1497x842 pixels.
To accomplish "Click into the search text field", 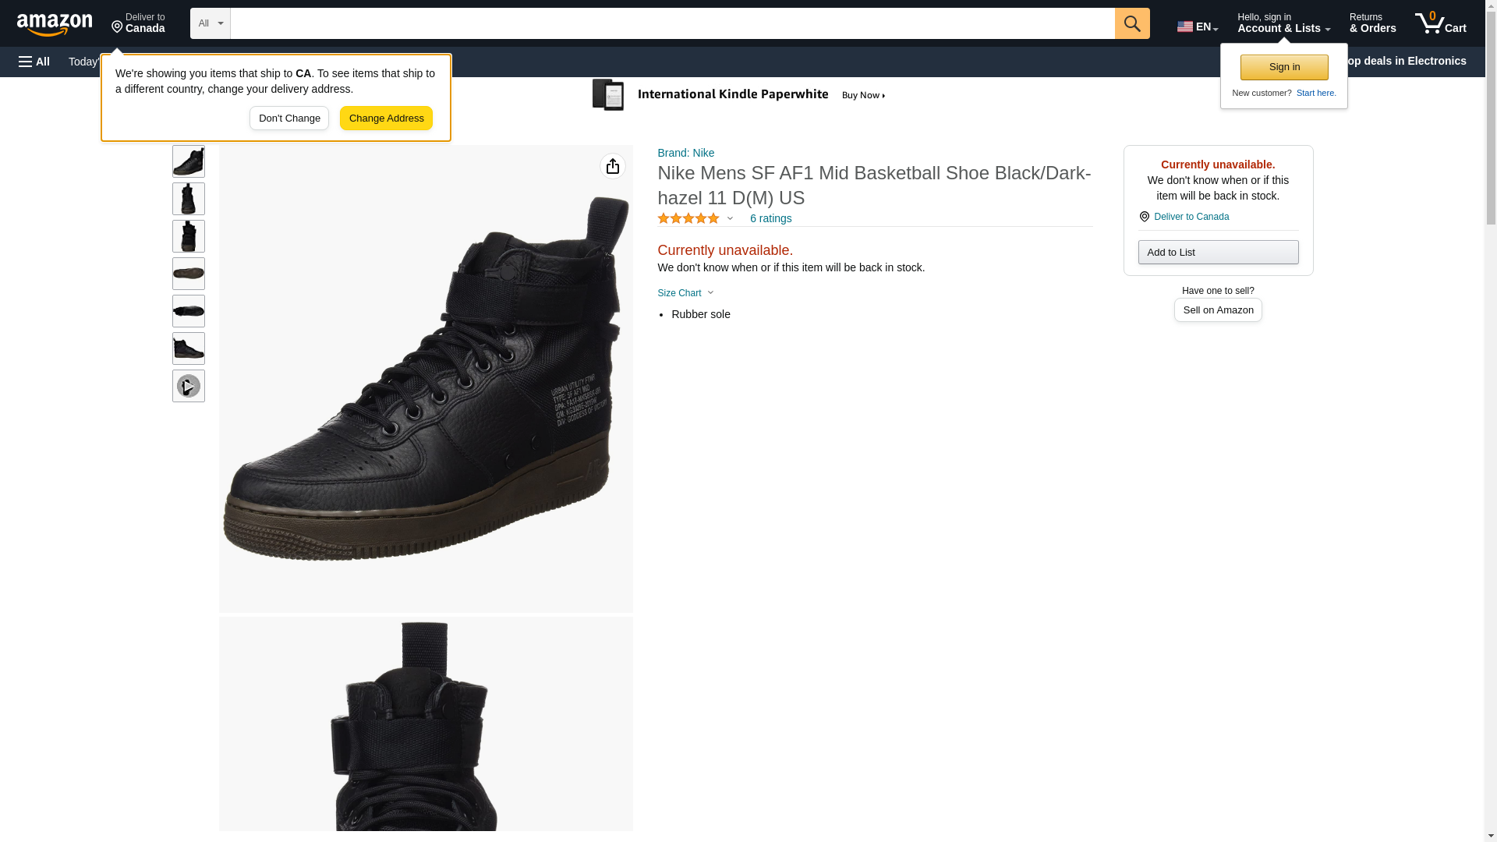I will pos(671,23).
